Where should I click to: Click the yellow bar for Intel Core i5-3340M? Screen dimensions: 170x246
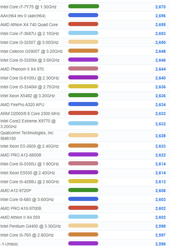click(x=83, y=86)
